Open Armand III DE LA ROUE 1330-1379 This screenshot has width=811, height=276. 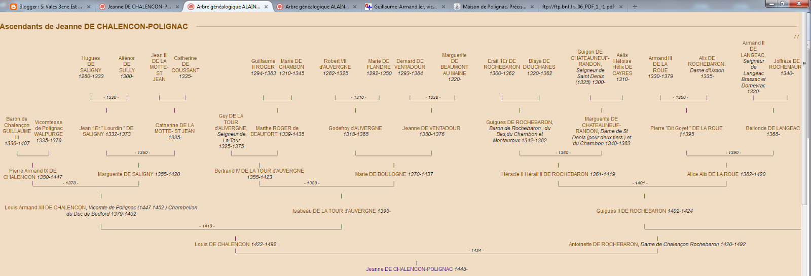click(660, 67)
